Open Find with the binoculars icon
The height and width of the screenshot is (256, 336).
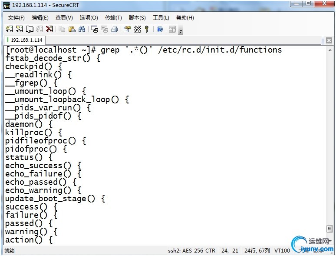82,29
